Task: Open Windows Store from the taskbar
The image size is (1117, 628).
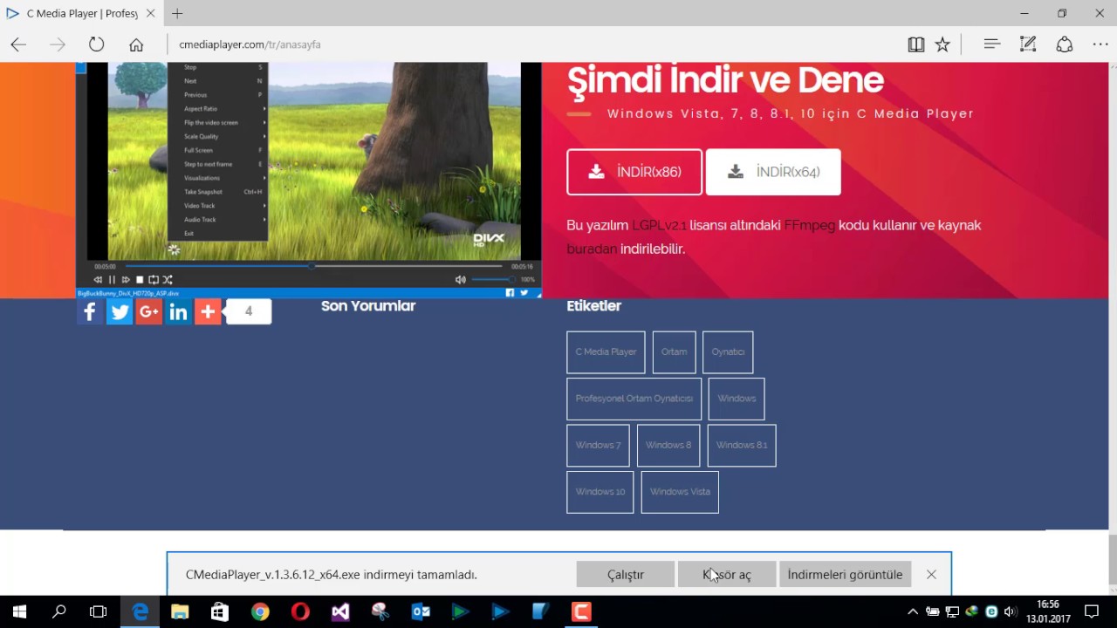Action: [x=220, y=611]
